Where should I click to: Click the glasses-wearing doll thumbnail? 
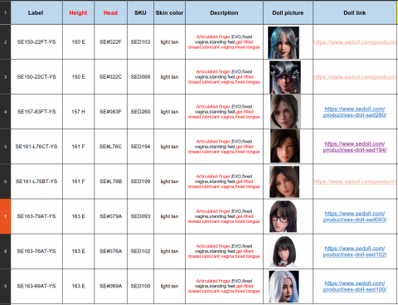tap(283, 216)
